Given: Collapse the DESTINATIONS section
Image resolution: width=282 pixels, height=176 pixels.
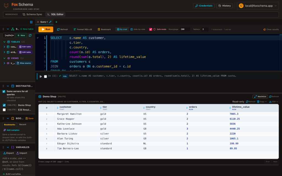Looking at the screenshot, I should (x=8, y=86).
